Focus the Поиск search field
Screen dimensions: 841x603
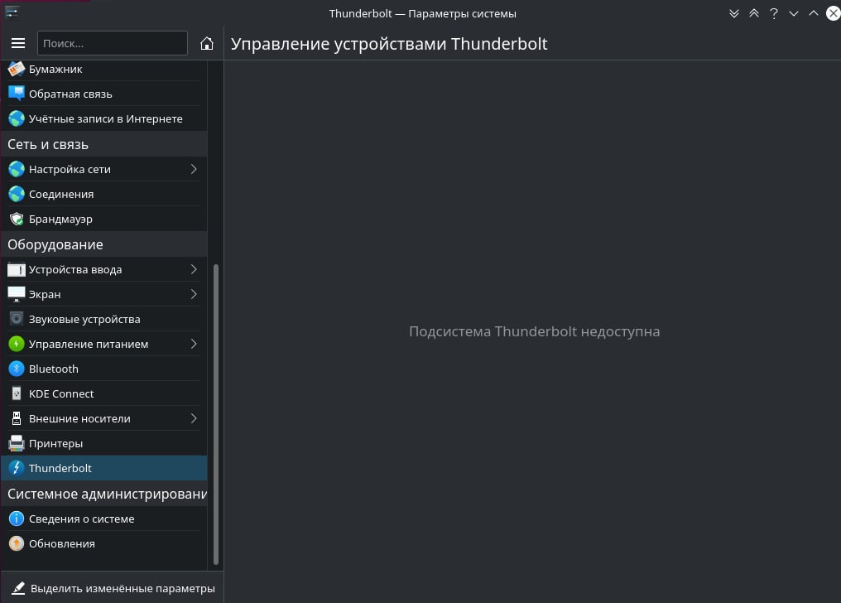pos(112,43)
